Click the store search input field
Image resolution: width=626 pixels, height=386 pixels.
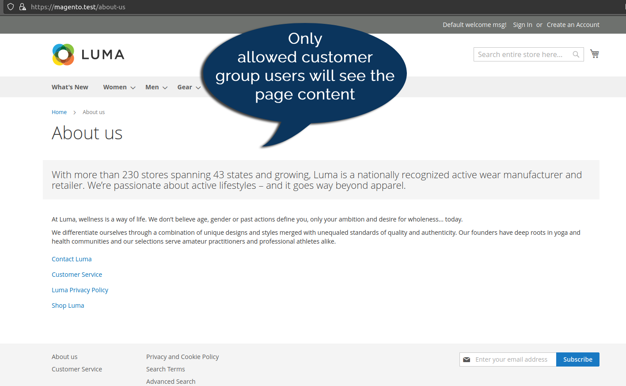coord(521,54)
